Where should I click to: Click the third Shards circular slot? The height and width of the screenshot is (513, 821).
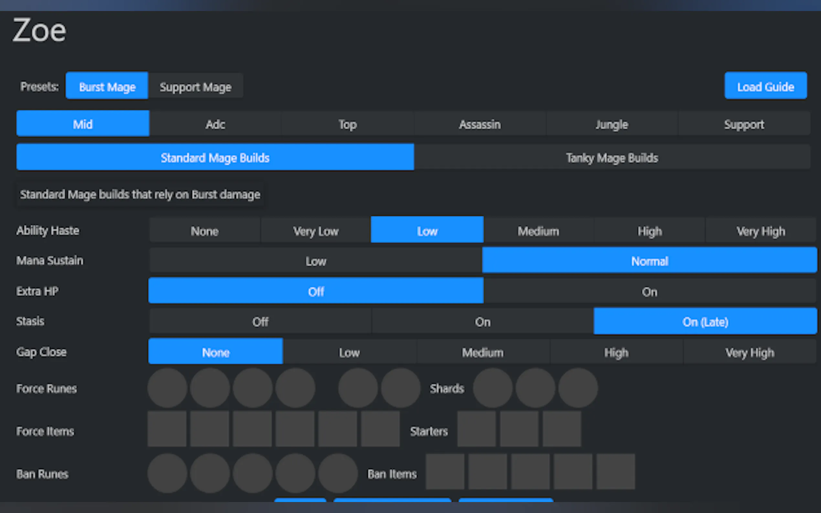tap(578, 388)
